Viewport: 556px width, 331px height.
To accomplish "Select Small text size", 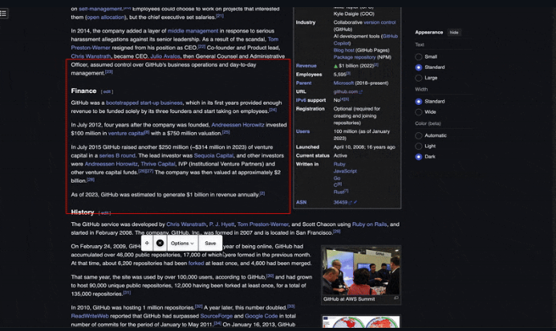I will tap(419, 57).
